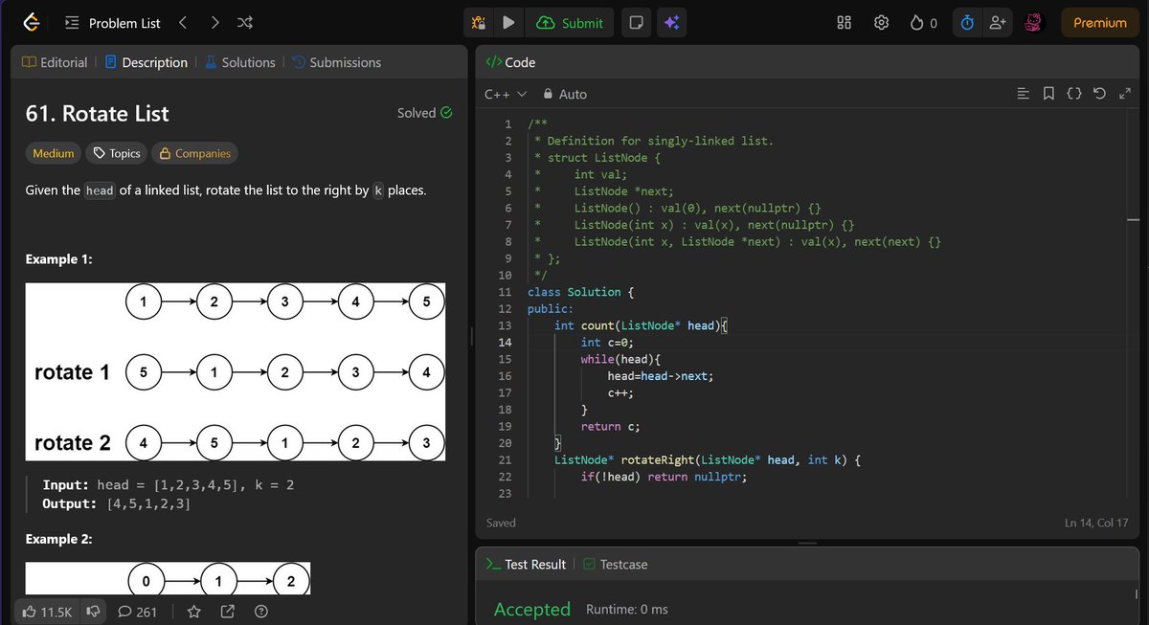Open the 261 comments
The image size is (1149, 625).
point(137,612)
